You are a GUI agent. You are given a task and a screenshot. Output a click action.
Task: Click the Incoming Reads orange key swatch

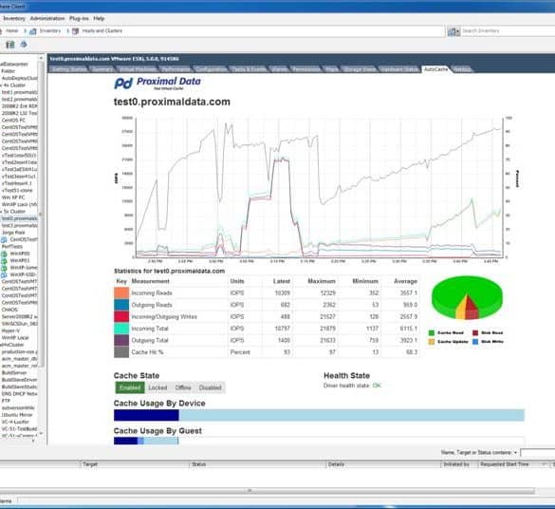[121, 292]
